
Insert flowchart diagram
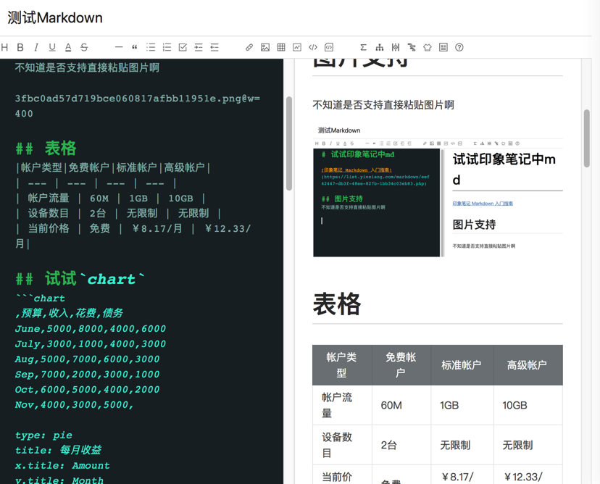tap(380, 47)
